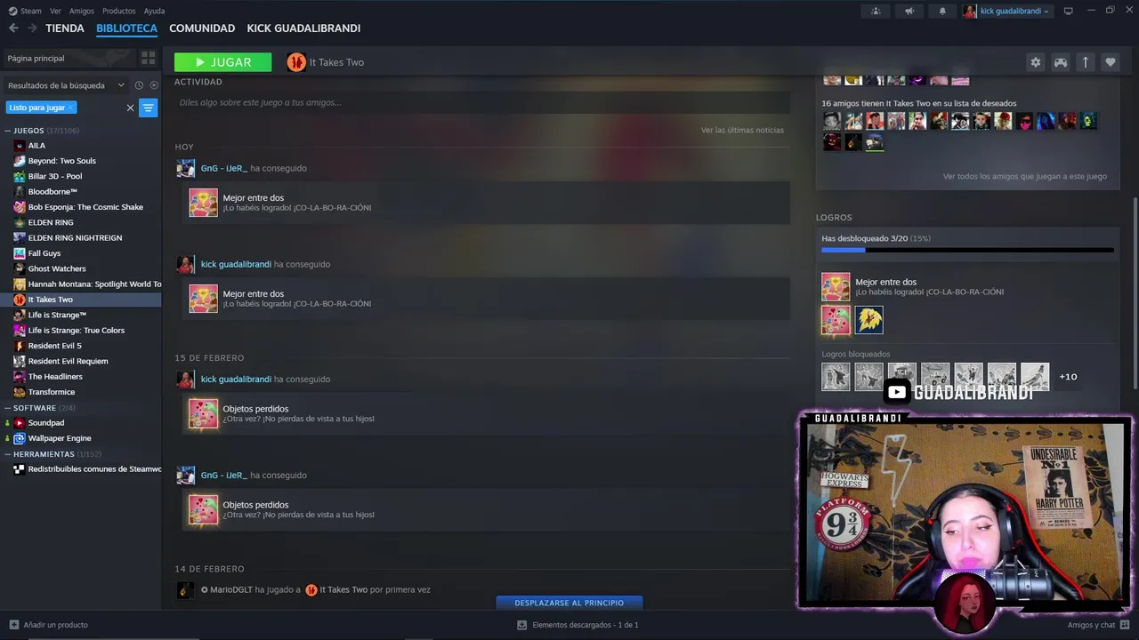This screenshot has height=640, width=1139.
Task: Clear the library search with X
Action: click(130, 108)
